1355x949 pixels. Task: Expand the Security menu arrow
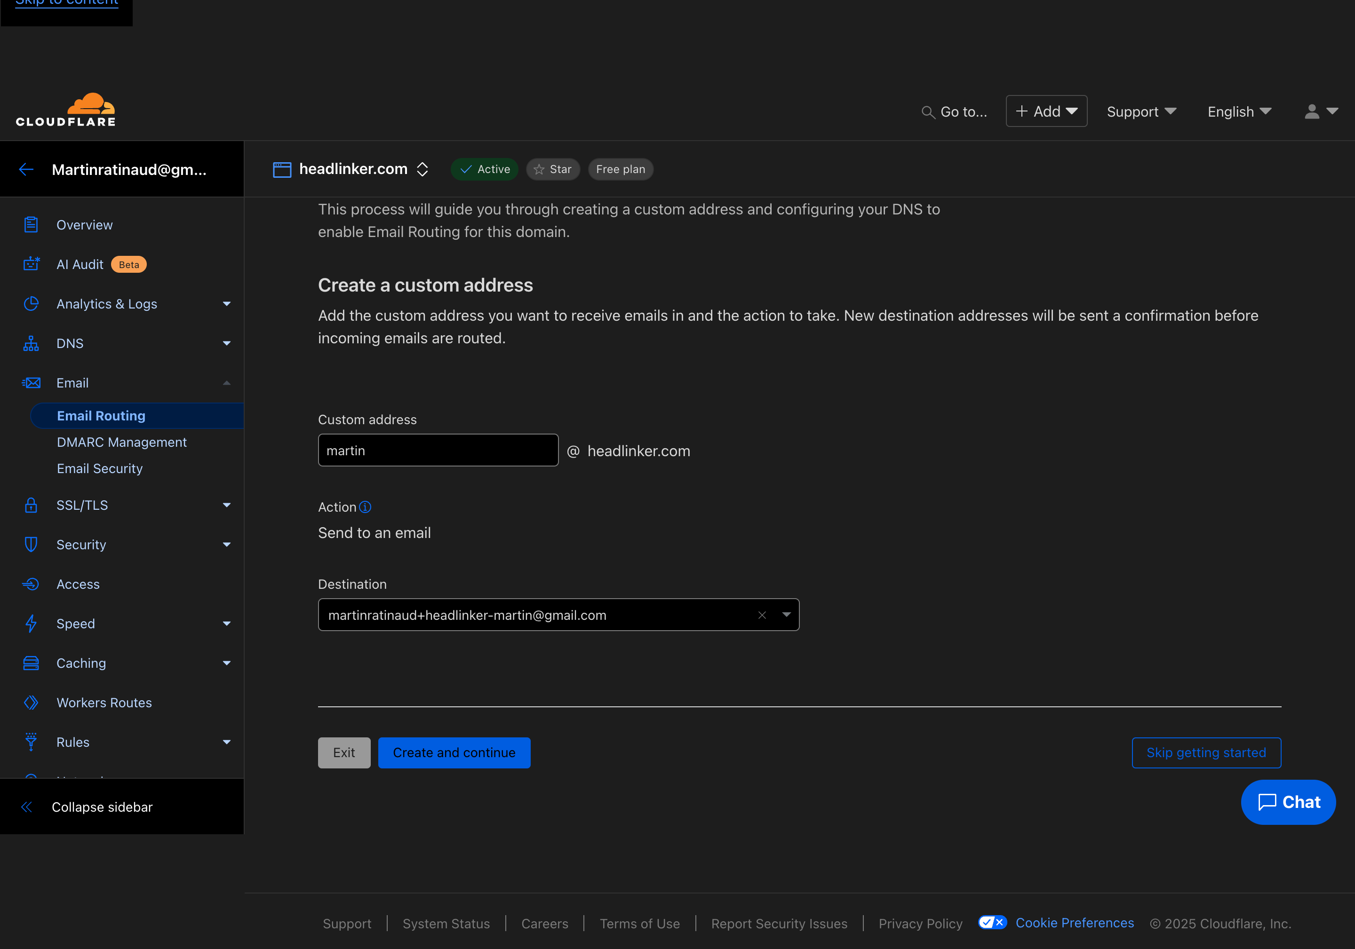(227, 545)
